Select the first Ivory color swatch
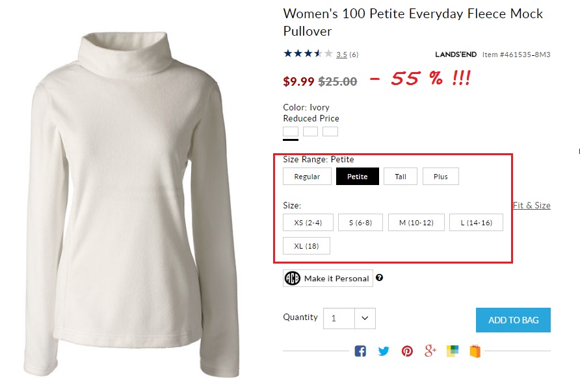580x385 pixels. tap(291, 132)
